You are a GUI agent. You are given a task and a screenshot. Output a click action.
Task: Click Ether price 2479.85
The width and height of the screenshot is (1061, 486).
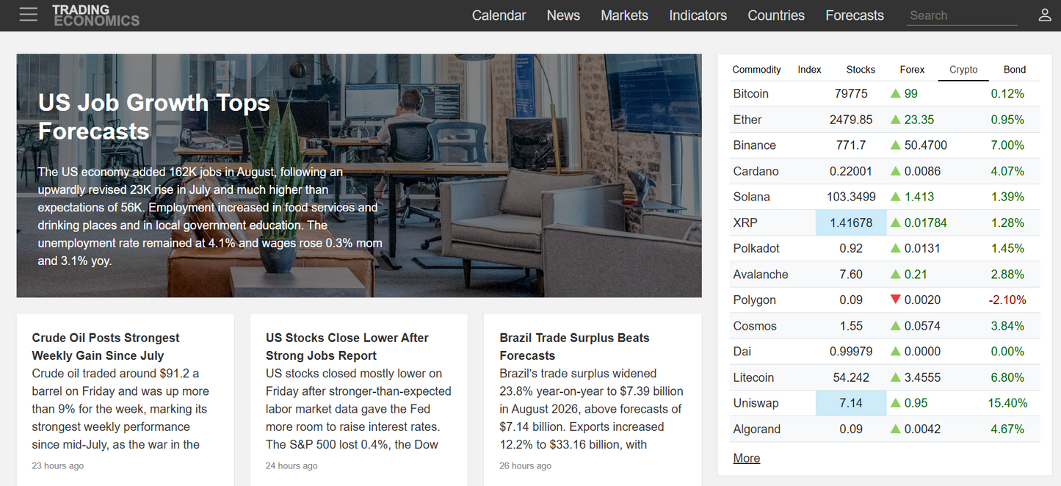point(851,120)
